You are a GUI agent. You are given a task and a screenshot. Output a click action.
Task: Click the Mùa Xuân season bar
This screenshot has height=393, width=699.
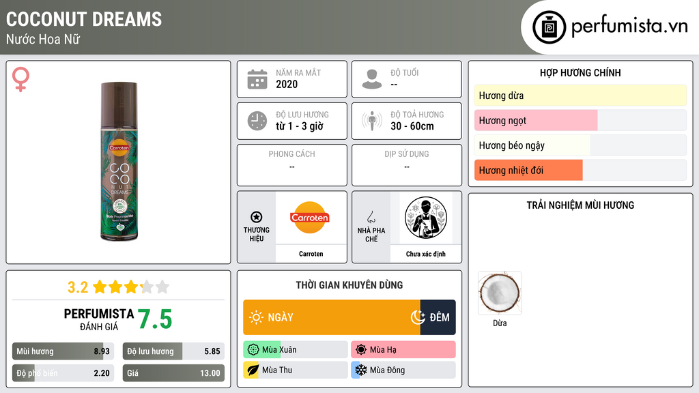(296, 350)
